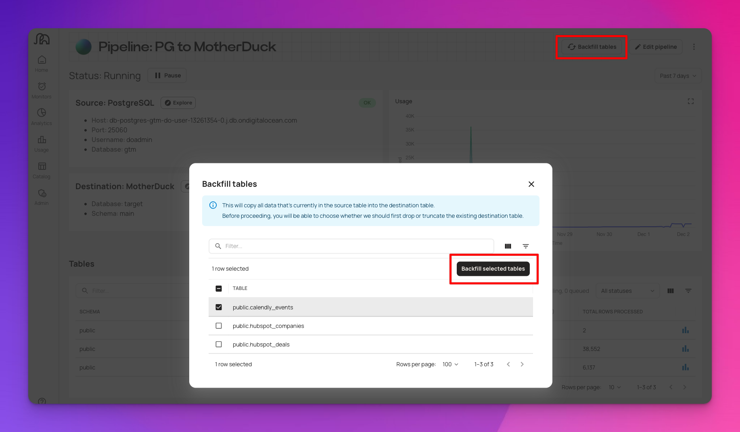740x432 pixels.
Task: Change rows per page from 10 in the Tables list
Action: pos(615,387)
